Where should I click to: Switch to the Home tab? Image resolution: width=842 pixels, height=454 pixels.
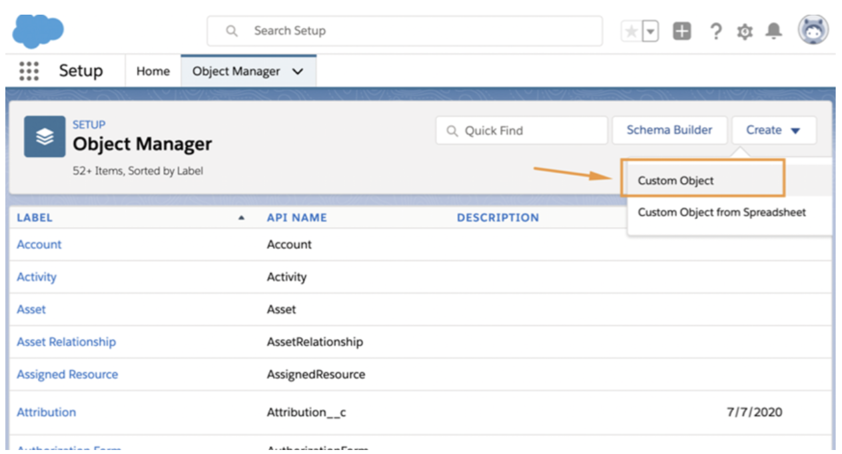tap(152, 71)
